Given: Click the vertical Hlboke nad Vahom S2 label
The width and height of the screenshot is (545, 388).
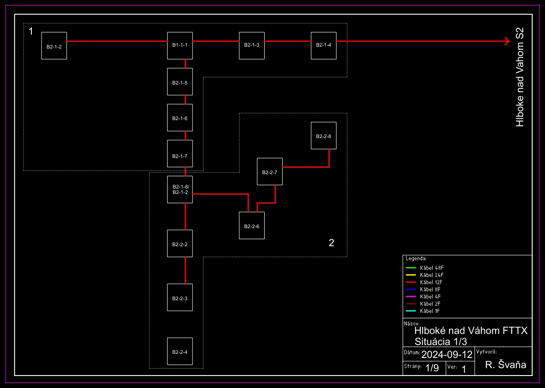Looking at the screenshot, I should click(520, 77).
